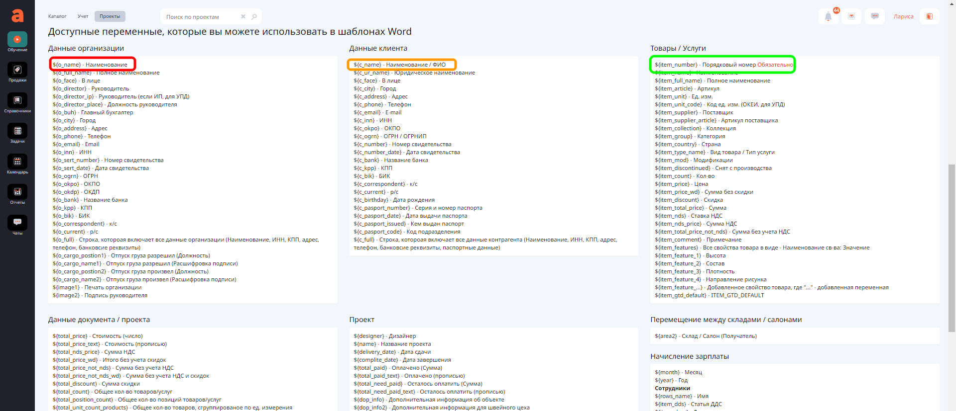Open notifications bell with 44 badge
The width and height of the screenshot is (956, 411).
tap(828, 16)
